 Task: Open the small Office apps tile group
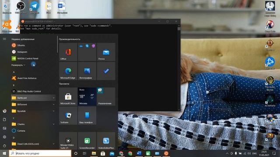click(87, 52)
